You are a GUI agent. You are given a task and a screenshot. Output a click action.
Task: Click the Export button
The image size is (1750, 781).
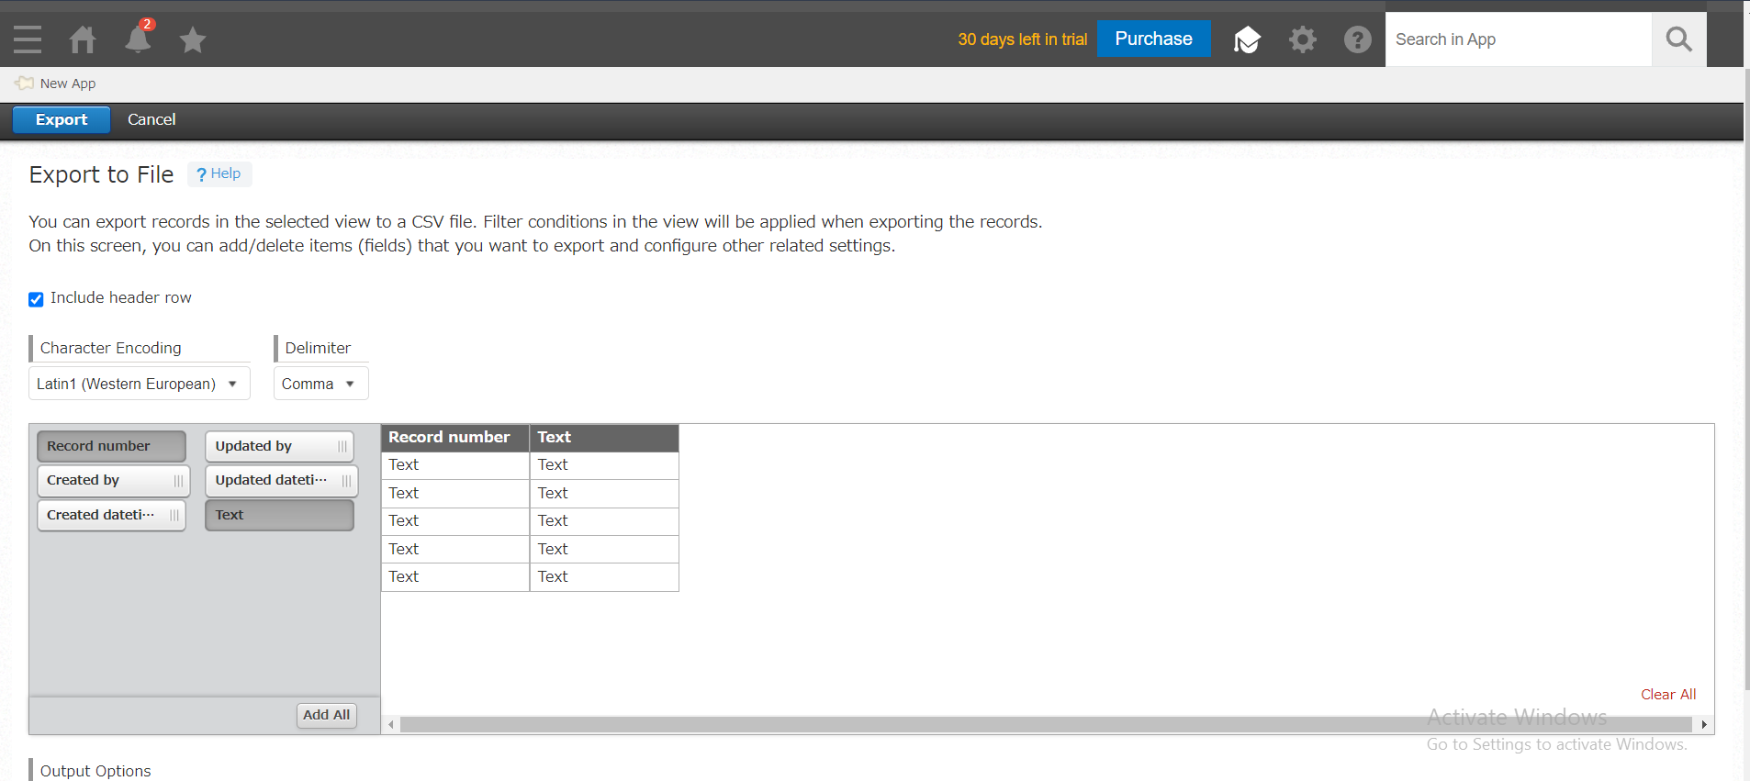[x=62, y=119]
